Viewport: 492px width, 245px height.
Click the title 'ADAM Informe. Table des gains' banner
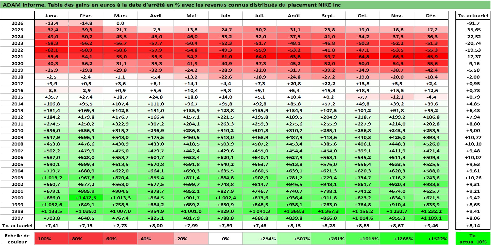pyautogui.click(x=245, y=5)
